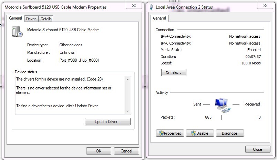Click the 'Sent' activity label
Screen dimensions: 277x160
coord(197,104)
